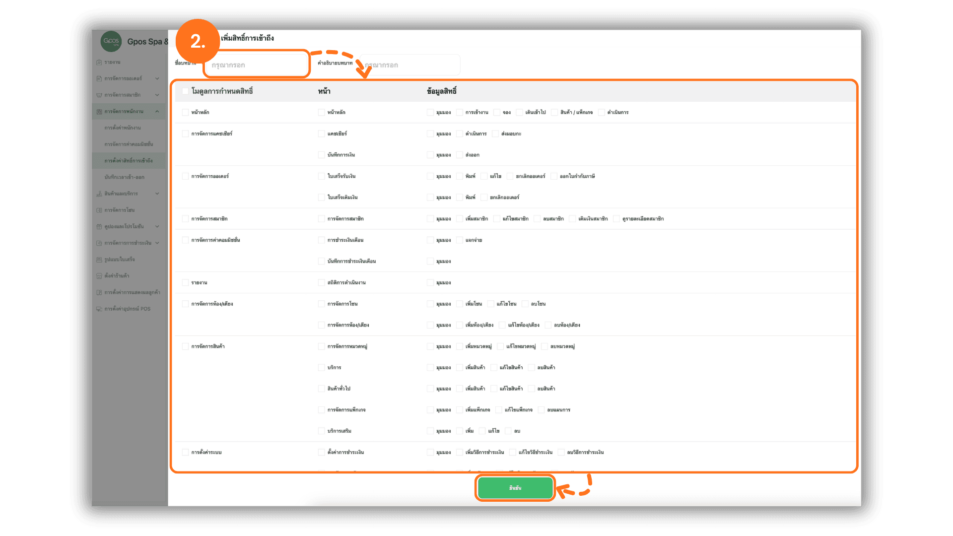Enable the ดูรายละเอียดสมาชิก permission checkbox
This screenshot has height=536, width=953.
616,218
